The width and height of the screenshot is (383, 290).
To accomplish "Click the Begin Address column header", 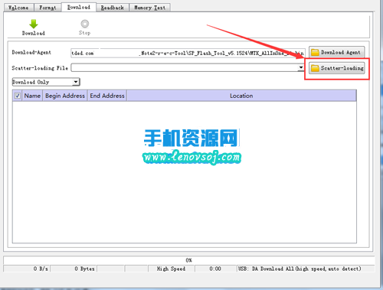I will [65, 96].
